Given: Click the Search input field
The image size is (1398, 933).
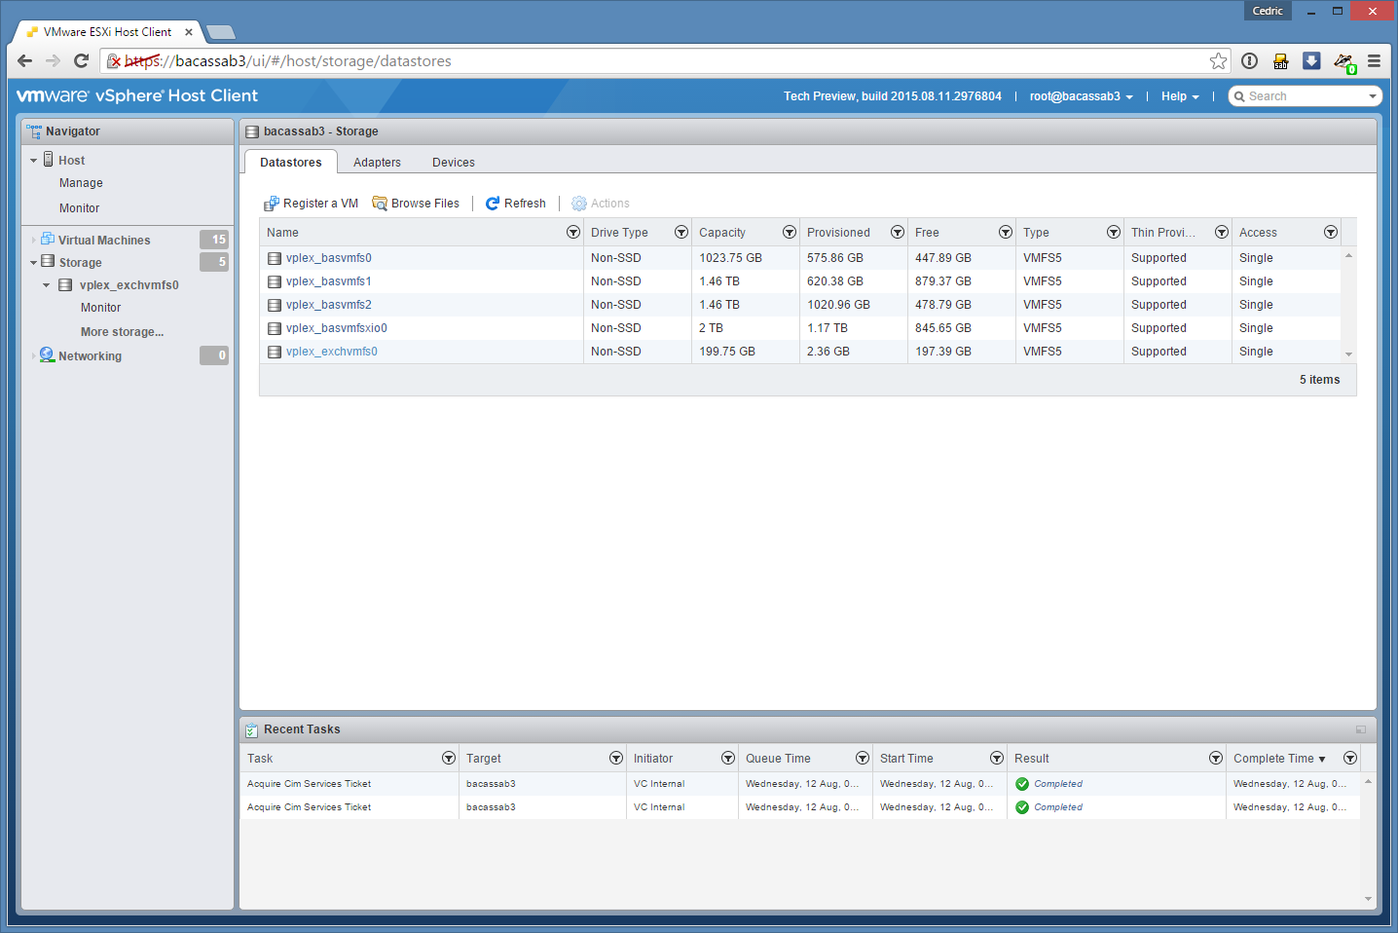Looking at the screenshot, I should (x=1305, y=96).
